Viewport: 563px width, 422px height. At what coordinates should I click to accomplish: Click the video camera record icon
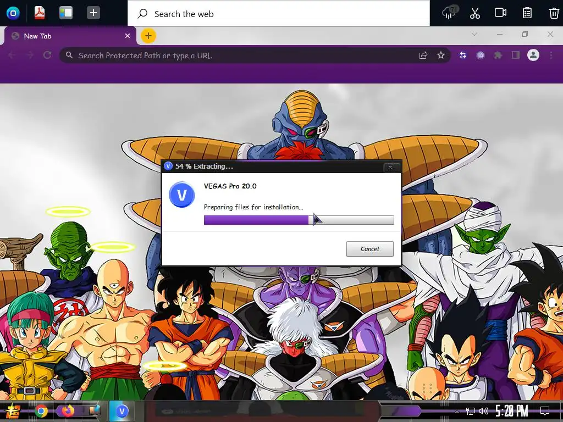coord(500,13)
